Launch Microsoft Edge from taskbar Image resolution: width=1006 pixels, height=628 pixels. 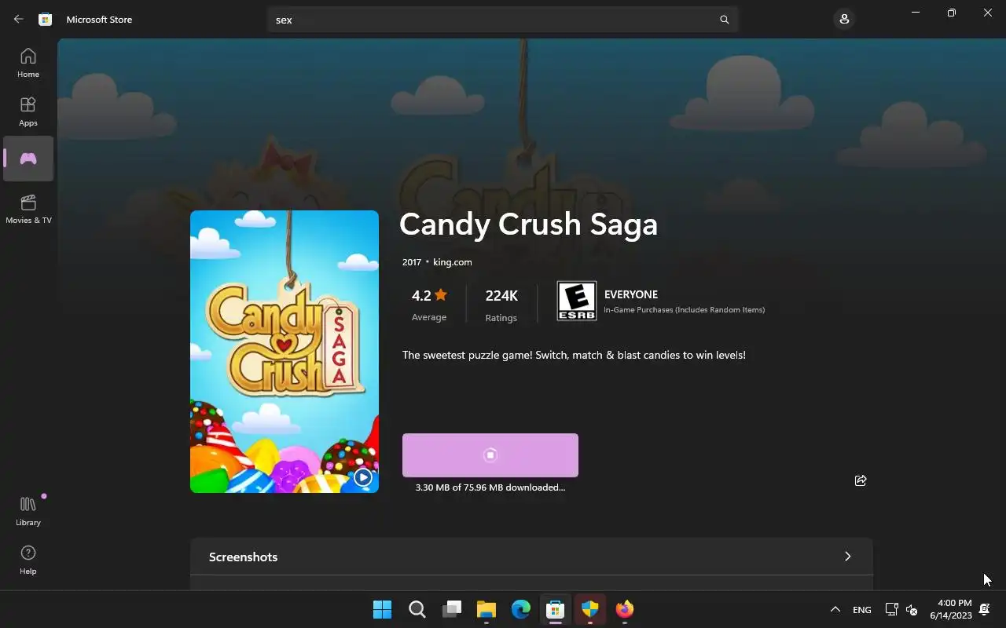point(521,609)
